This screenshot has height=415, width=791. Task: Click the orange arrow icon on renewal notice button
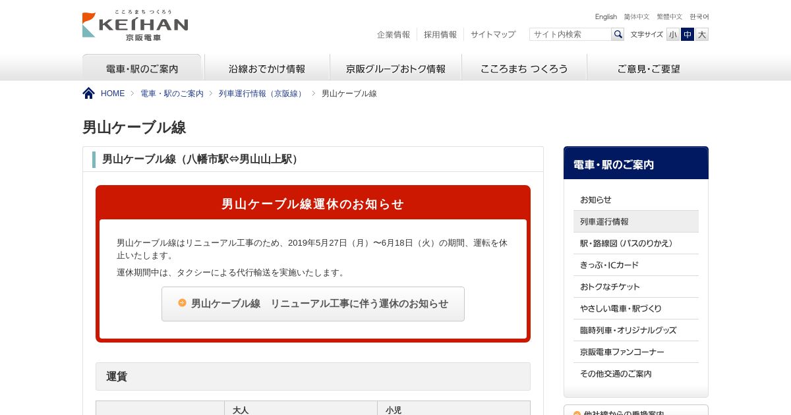point(182,303)
